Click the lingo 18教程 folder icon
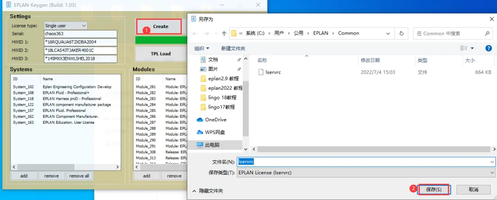 (x=203, y=97)
